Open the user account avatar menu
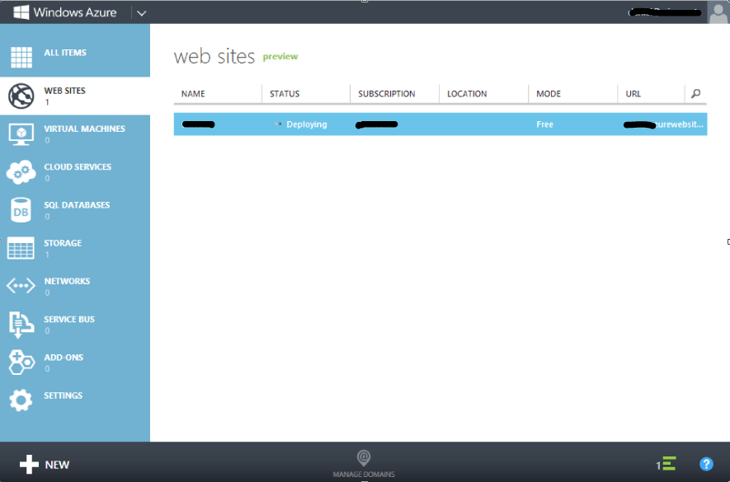The height and width of the screenshot is (482, 730). click(x=718, y=12)
